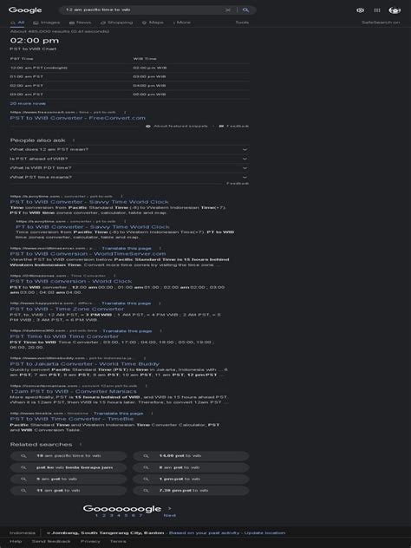Image resolution: width=411 pixels, height=548 pixels.
Task: Show '20 more rows' of the table
Action: click(x=28, y=103)
